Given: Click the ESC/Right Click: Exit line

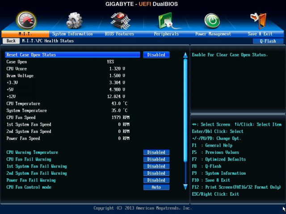Looking at the screenshot, I should [215, 194].
